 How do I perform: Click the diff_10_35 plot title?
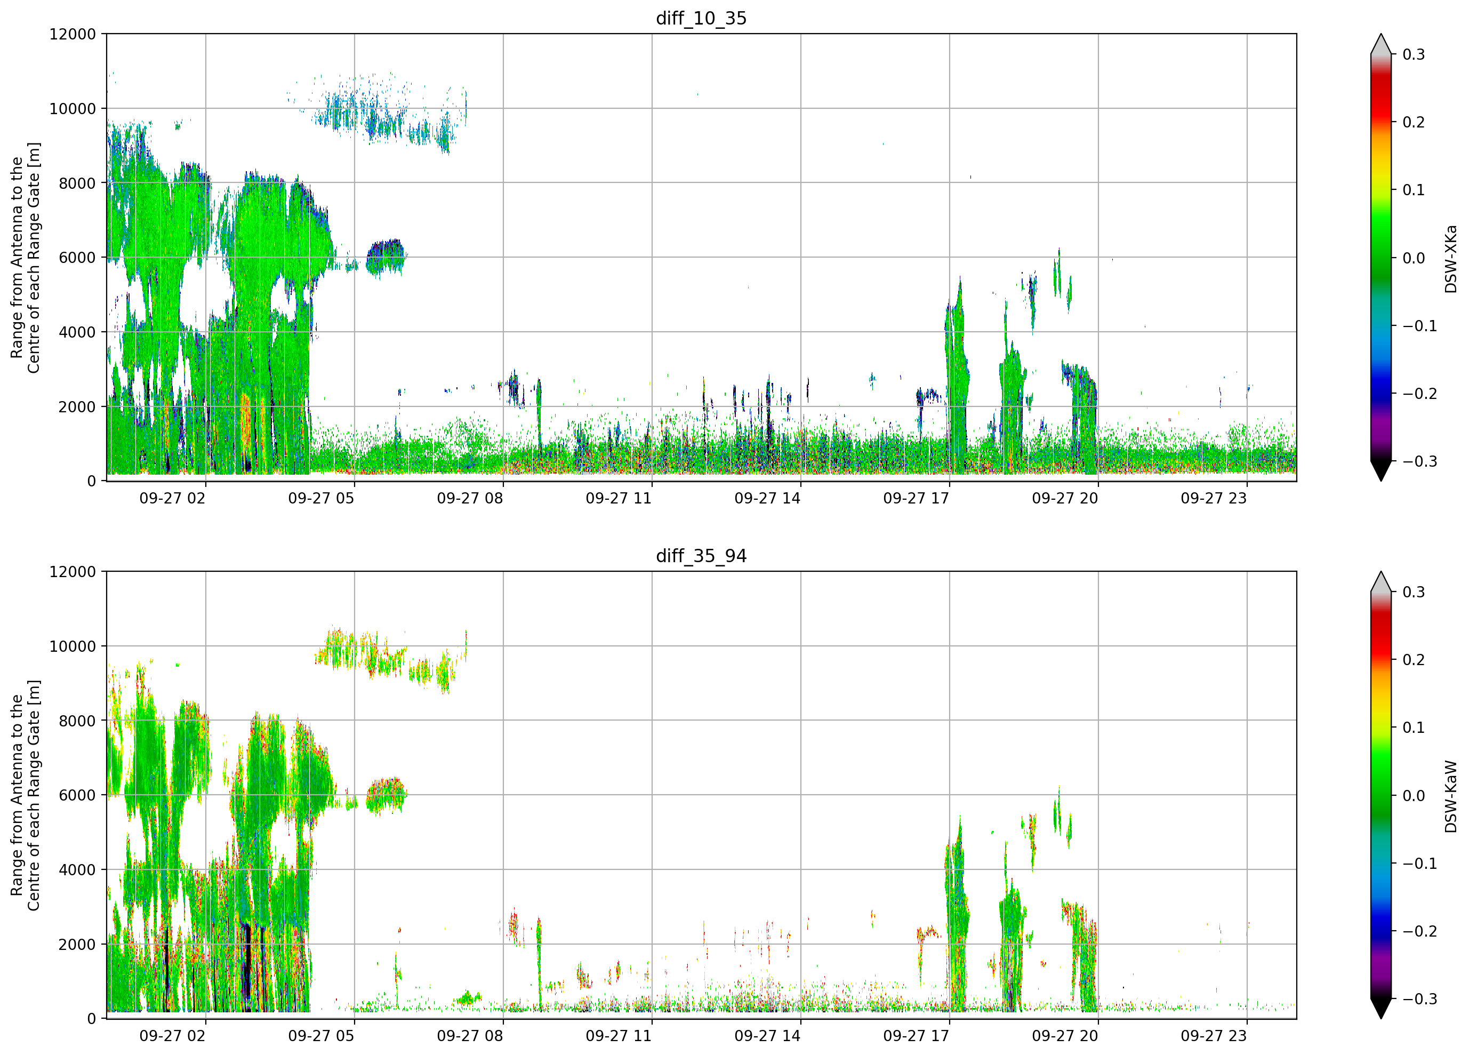pyautogui.click(x=701, y=18)
